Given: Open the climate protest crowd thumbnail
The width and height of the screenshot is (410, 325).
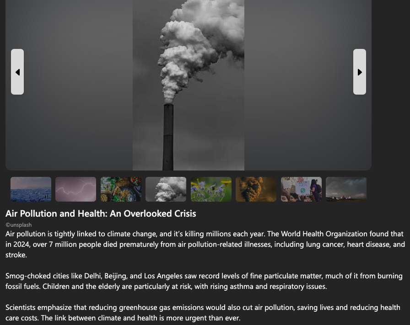Looking at the screenshot, I should pos(301,189).
